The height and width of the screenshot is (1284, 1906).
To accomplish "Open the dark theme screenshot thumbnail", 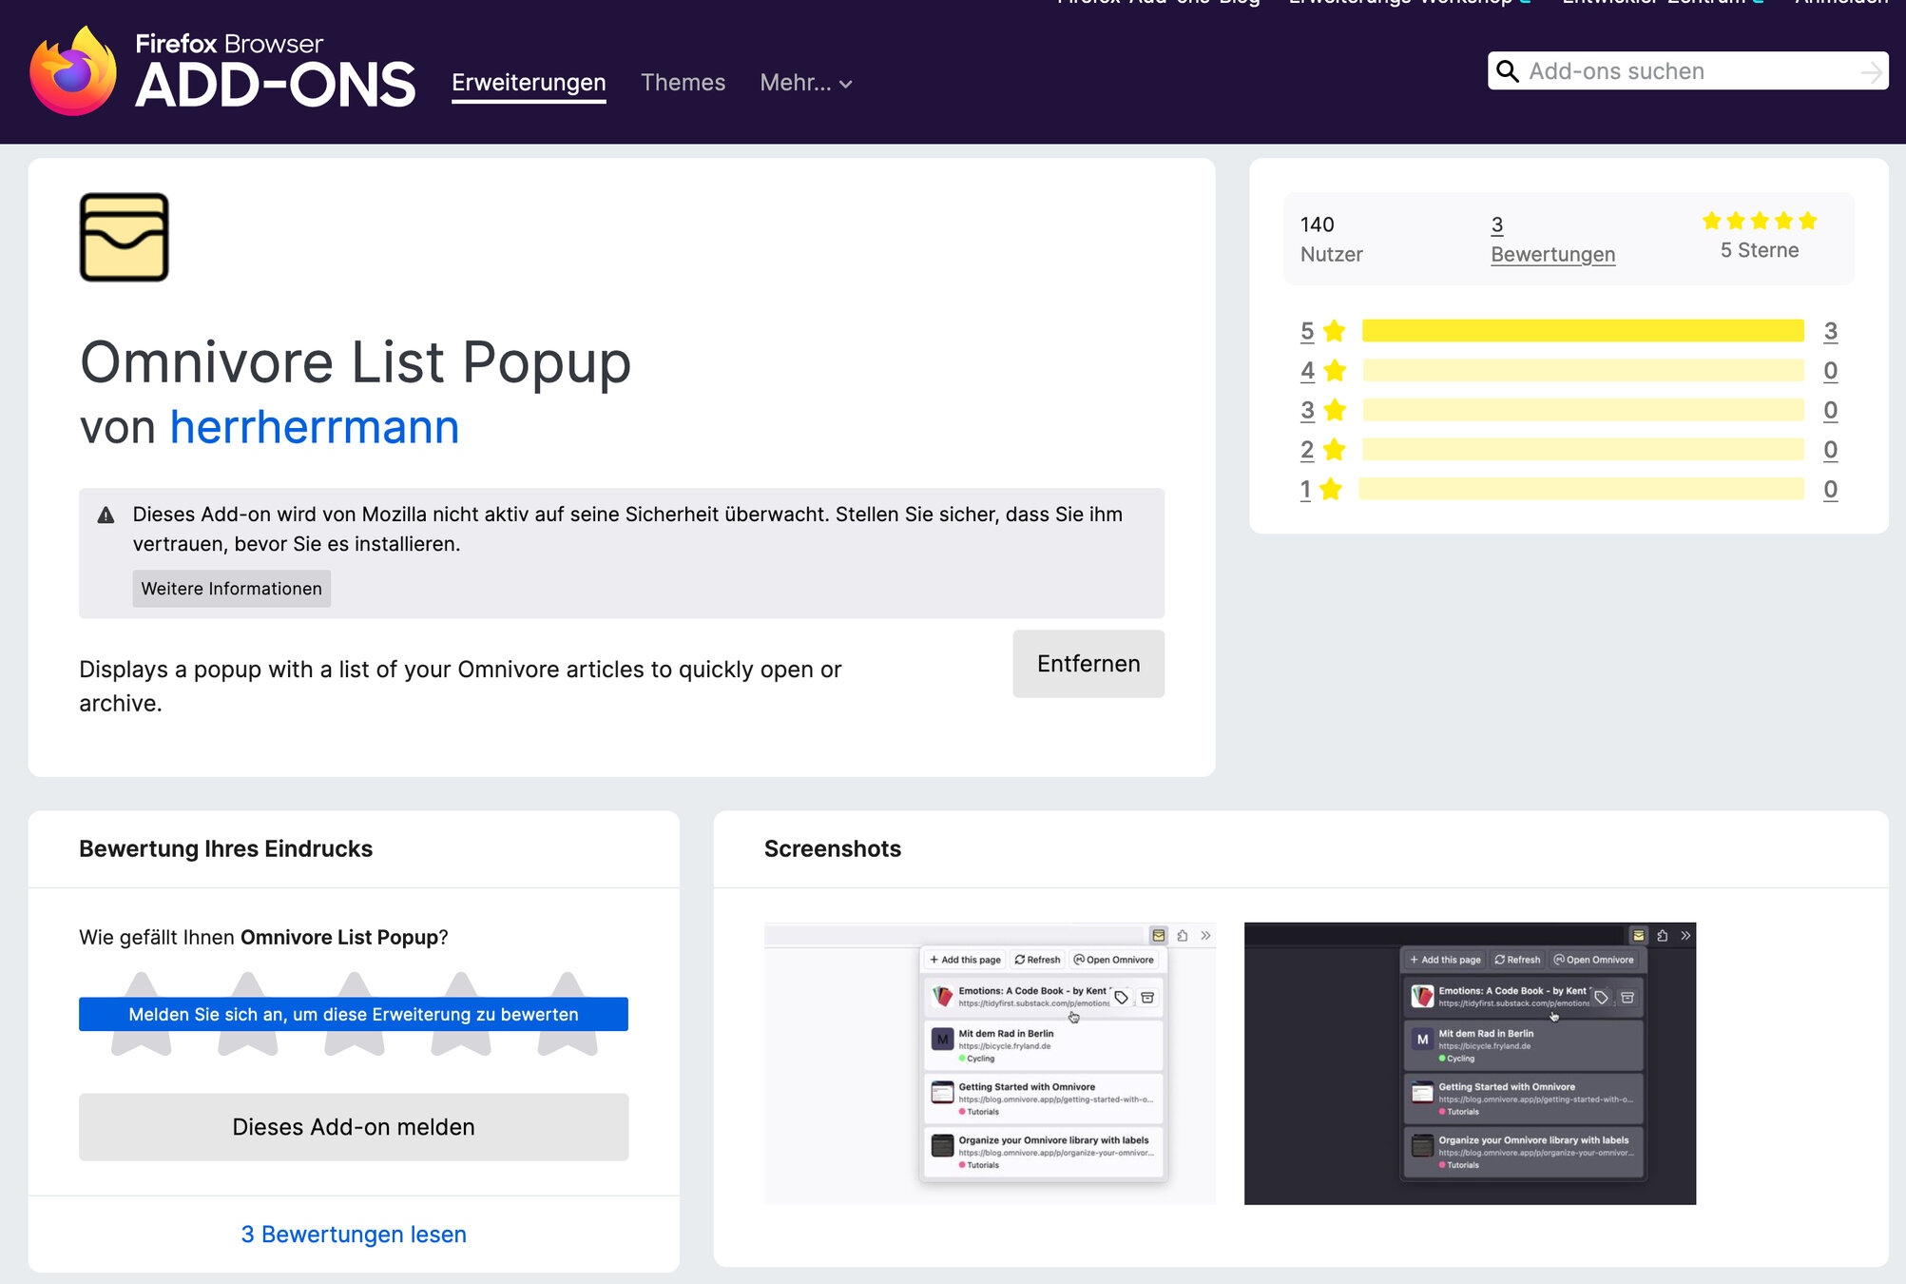I will [x=1470, y=1063].
